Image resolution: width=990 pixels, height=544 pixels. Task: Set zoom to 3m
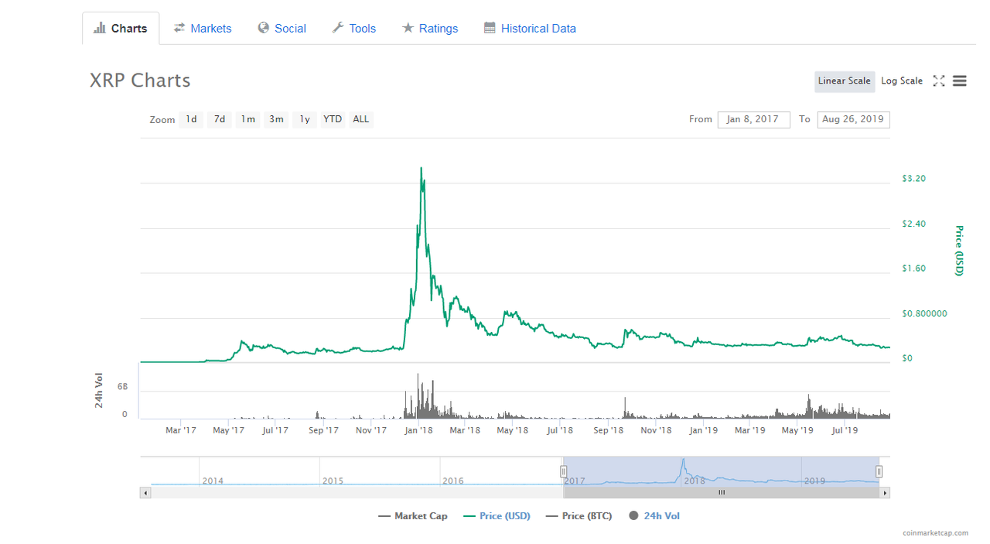[x=276, y=119]
